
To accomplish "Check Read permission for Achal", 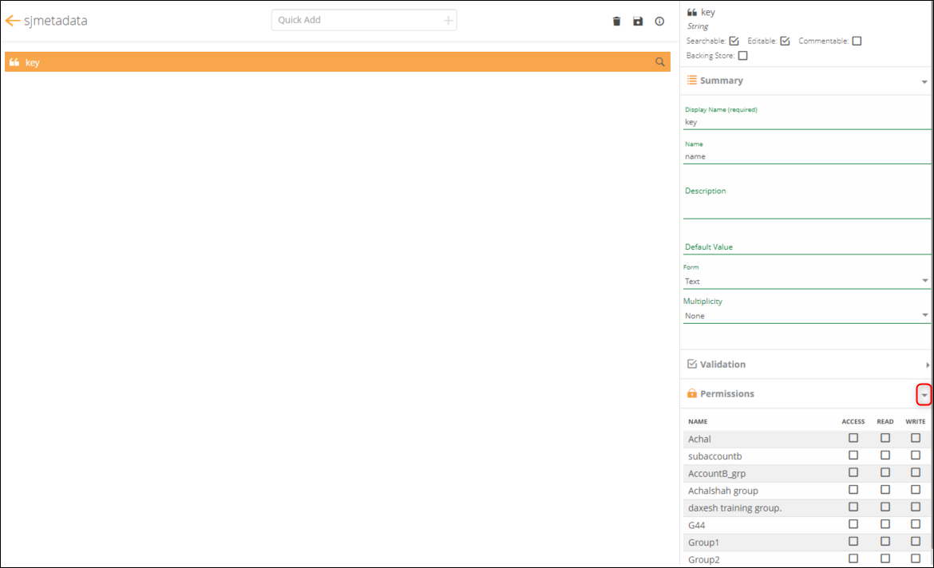I will point(885,438).
